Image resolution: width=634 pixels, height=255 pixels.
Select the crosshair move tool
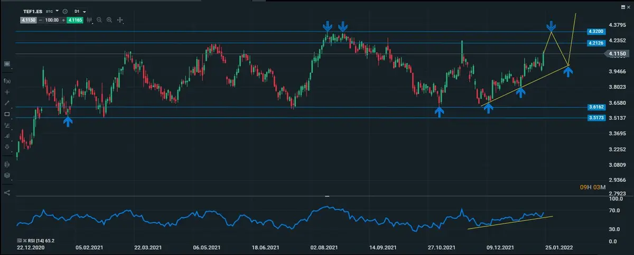click(x=120, y=20)
